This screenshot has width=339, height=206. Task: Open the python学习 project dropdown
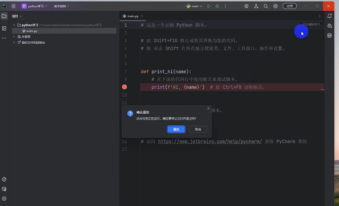[x=34, y=6]
